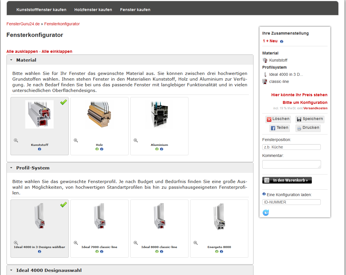Share configuration with the Teilen button
The image size is (346, 275).
pos(279,128)
